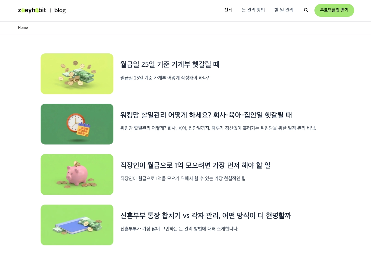Open the 신혼부부 통장 합치기 post title
This screenshot has height=275, width=371.
pos(206,215)
